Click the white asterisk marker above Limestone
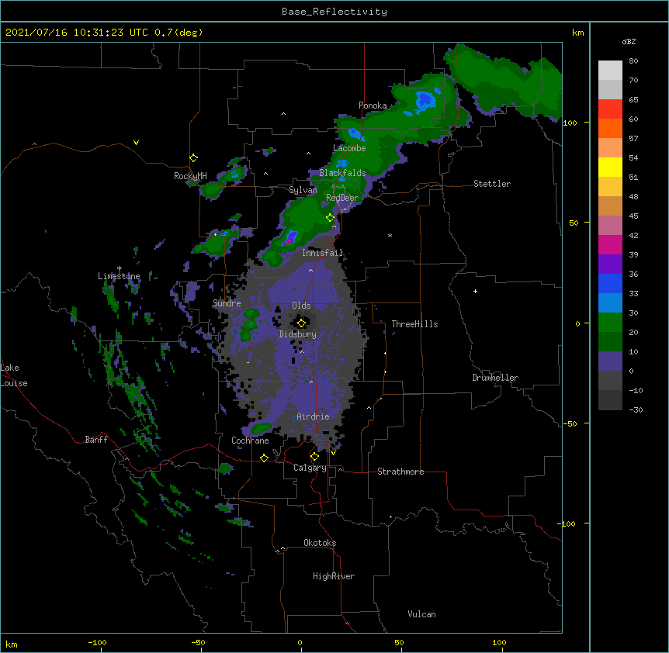This screenshot has width=669, height=653. pyautogui.click(x=120, y=268)
